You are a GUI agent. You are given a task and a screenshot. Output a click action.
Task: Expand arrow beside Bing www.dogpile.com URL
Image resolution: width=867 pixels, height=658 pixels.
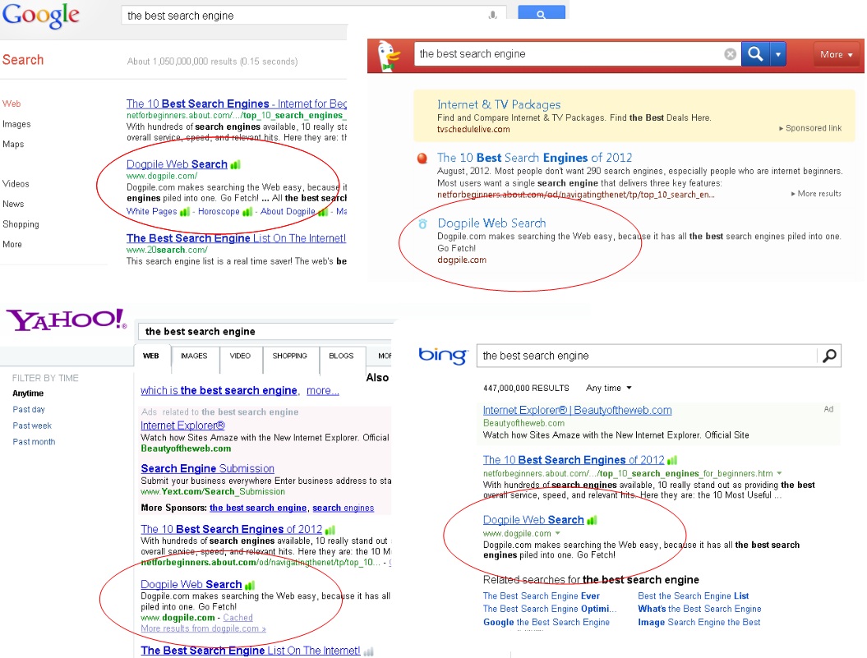pos(557,534)
